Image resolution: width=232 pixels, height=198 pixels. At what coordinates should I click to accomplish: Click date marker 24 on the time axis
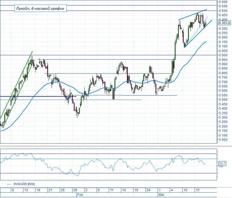(148, 190)
